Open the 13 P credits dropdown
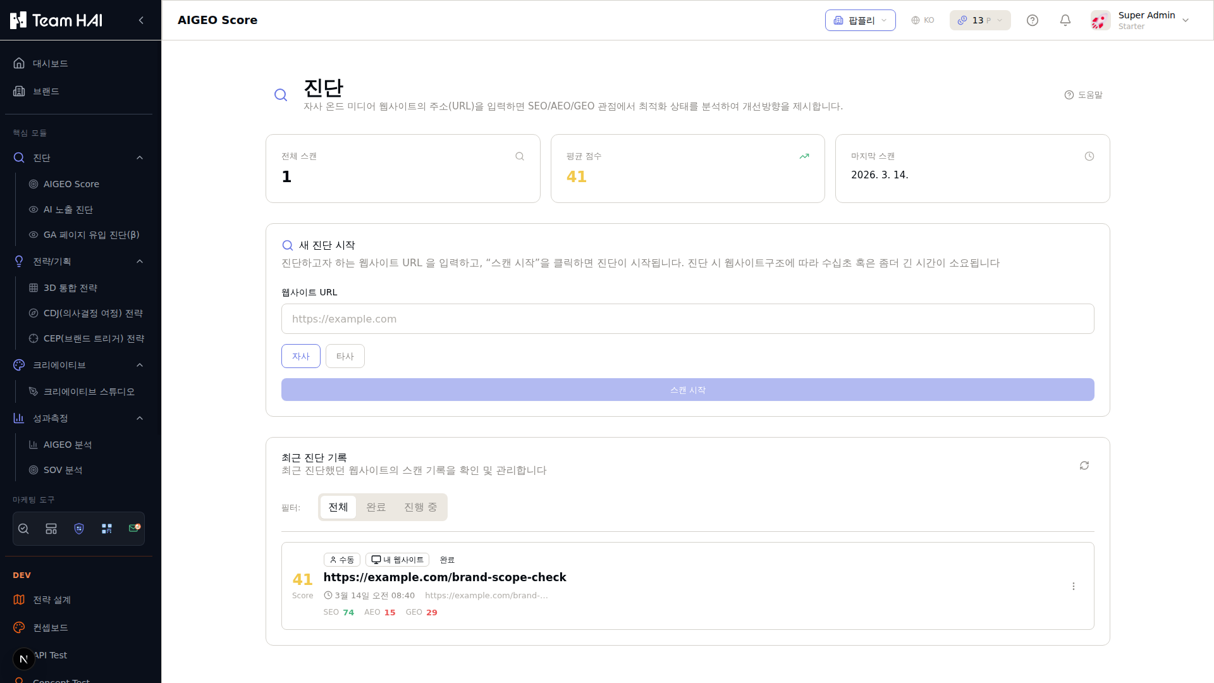The width and height of the screenshot is (1214, 683). (980, 20)
